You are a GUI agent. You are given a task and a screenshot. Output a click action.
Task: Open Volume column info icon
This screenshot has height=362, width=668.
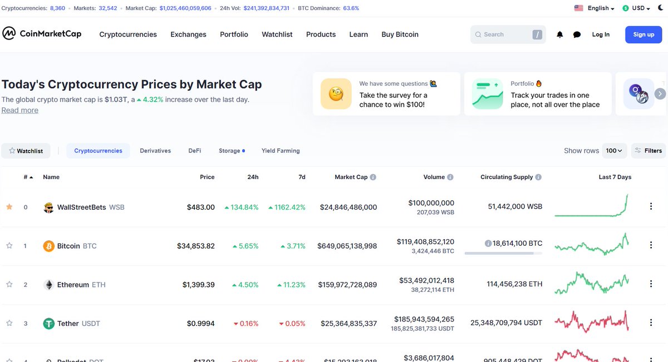tap(450, 177)
